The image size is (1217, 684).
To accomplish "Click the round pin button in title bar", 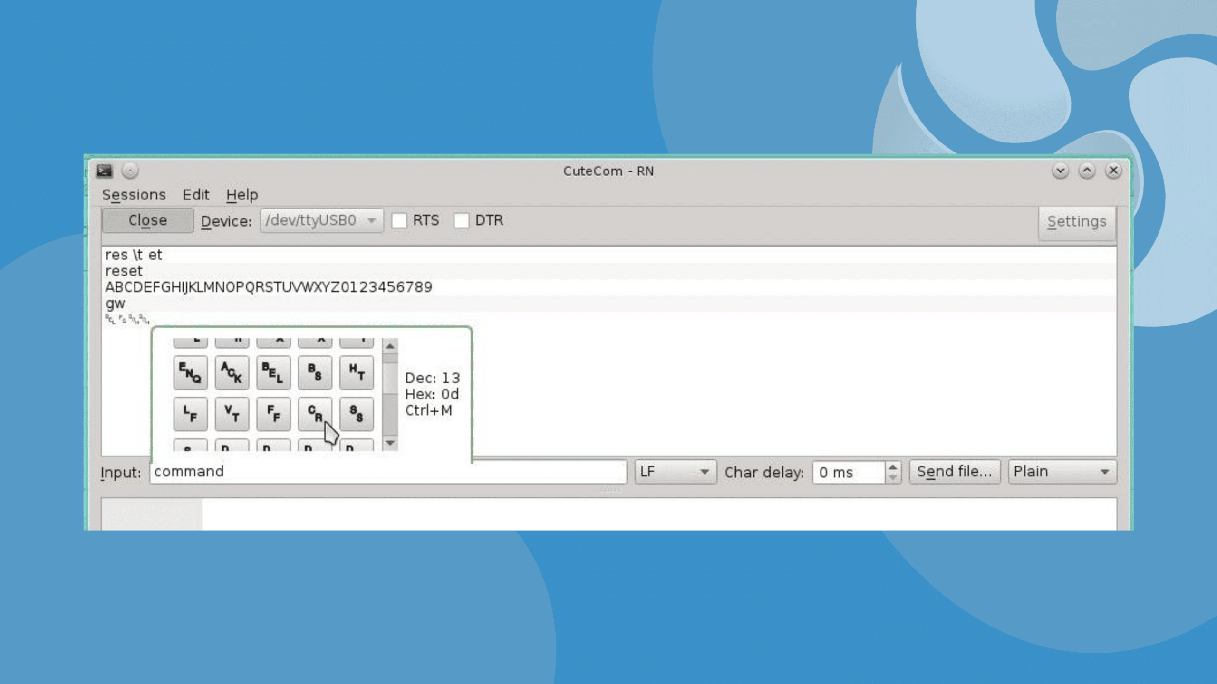I will 130,171.
